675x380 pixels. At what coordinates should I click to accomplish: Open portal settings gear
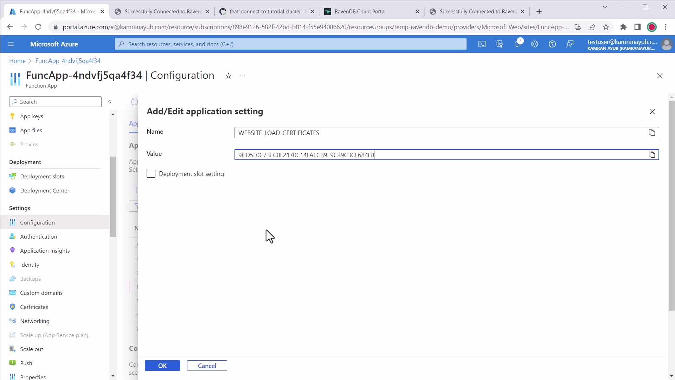pyautogui.click(x=535, y=44)
